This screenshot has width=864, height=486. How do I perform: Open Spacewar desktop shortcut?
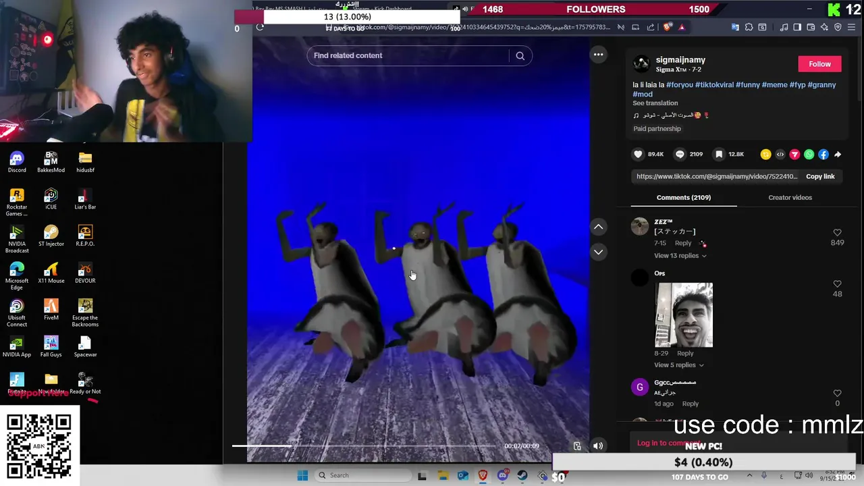click(85, 347)
